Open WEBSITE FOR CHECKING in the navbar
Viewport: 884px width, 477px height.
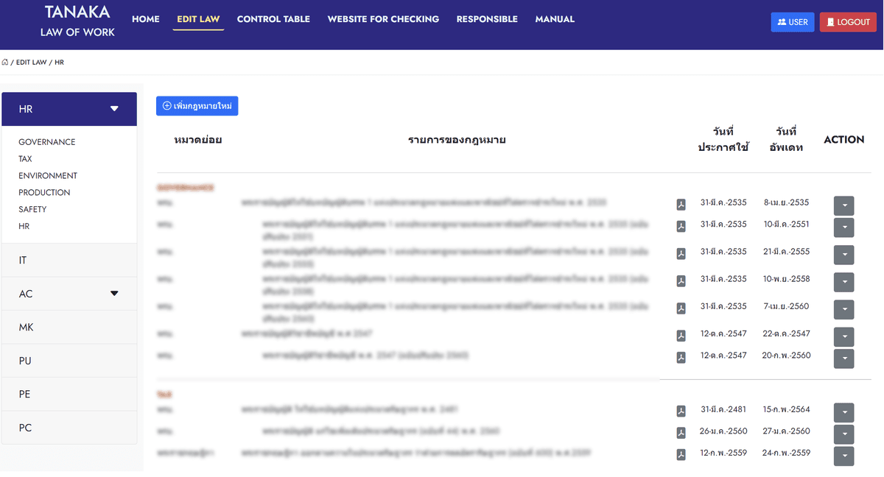(x=383, y=19)
